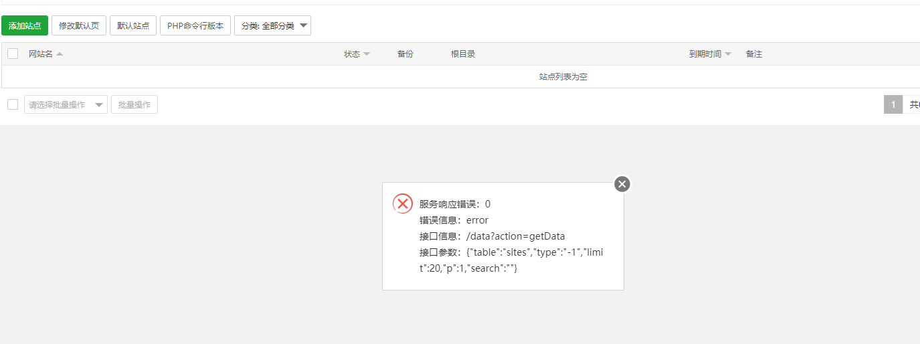Click the green 添加站点 button
The image size is (920, 344).
(25, 25)
